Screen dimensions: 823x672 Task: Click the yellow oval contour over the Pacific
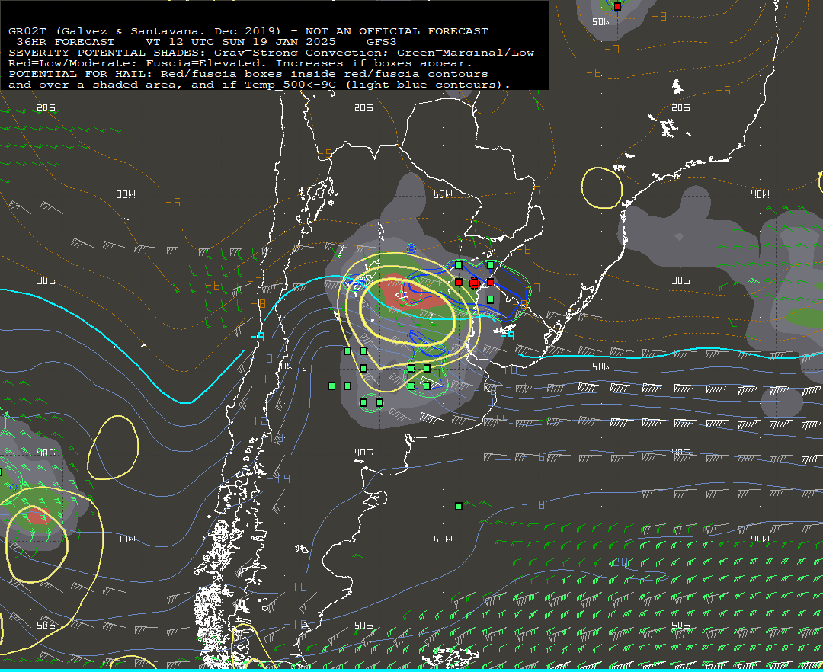click(x=113, y=447)
